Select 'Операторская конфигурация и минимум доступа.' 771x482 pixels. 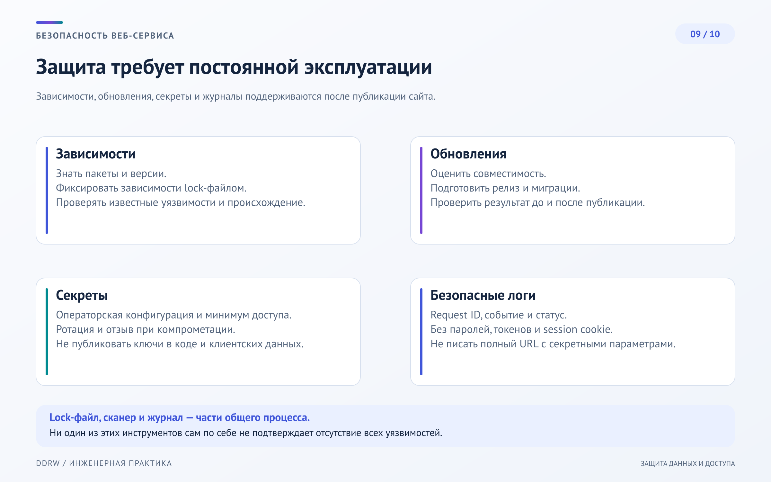[x=174, y=315]
